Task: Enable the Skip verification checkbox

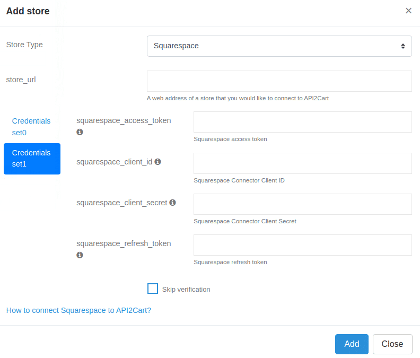Action: 153,289
